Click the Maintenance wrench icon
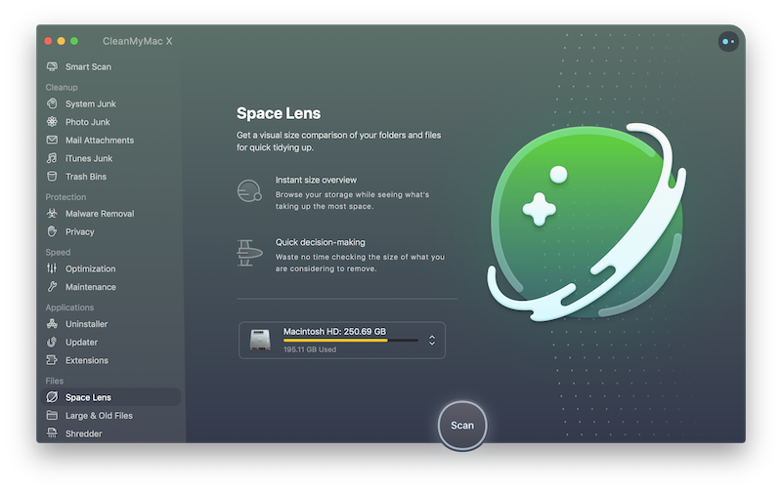The width and height of the screenshot is (782, 491). click(x=52, y=287)
